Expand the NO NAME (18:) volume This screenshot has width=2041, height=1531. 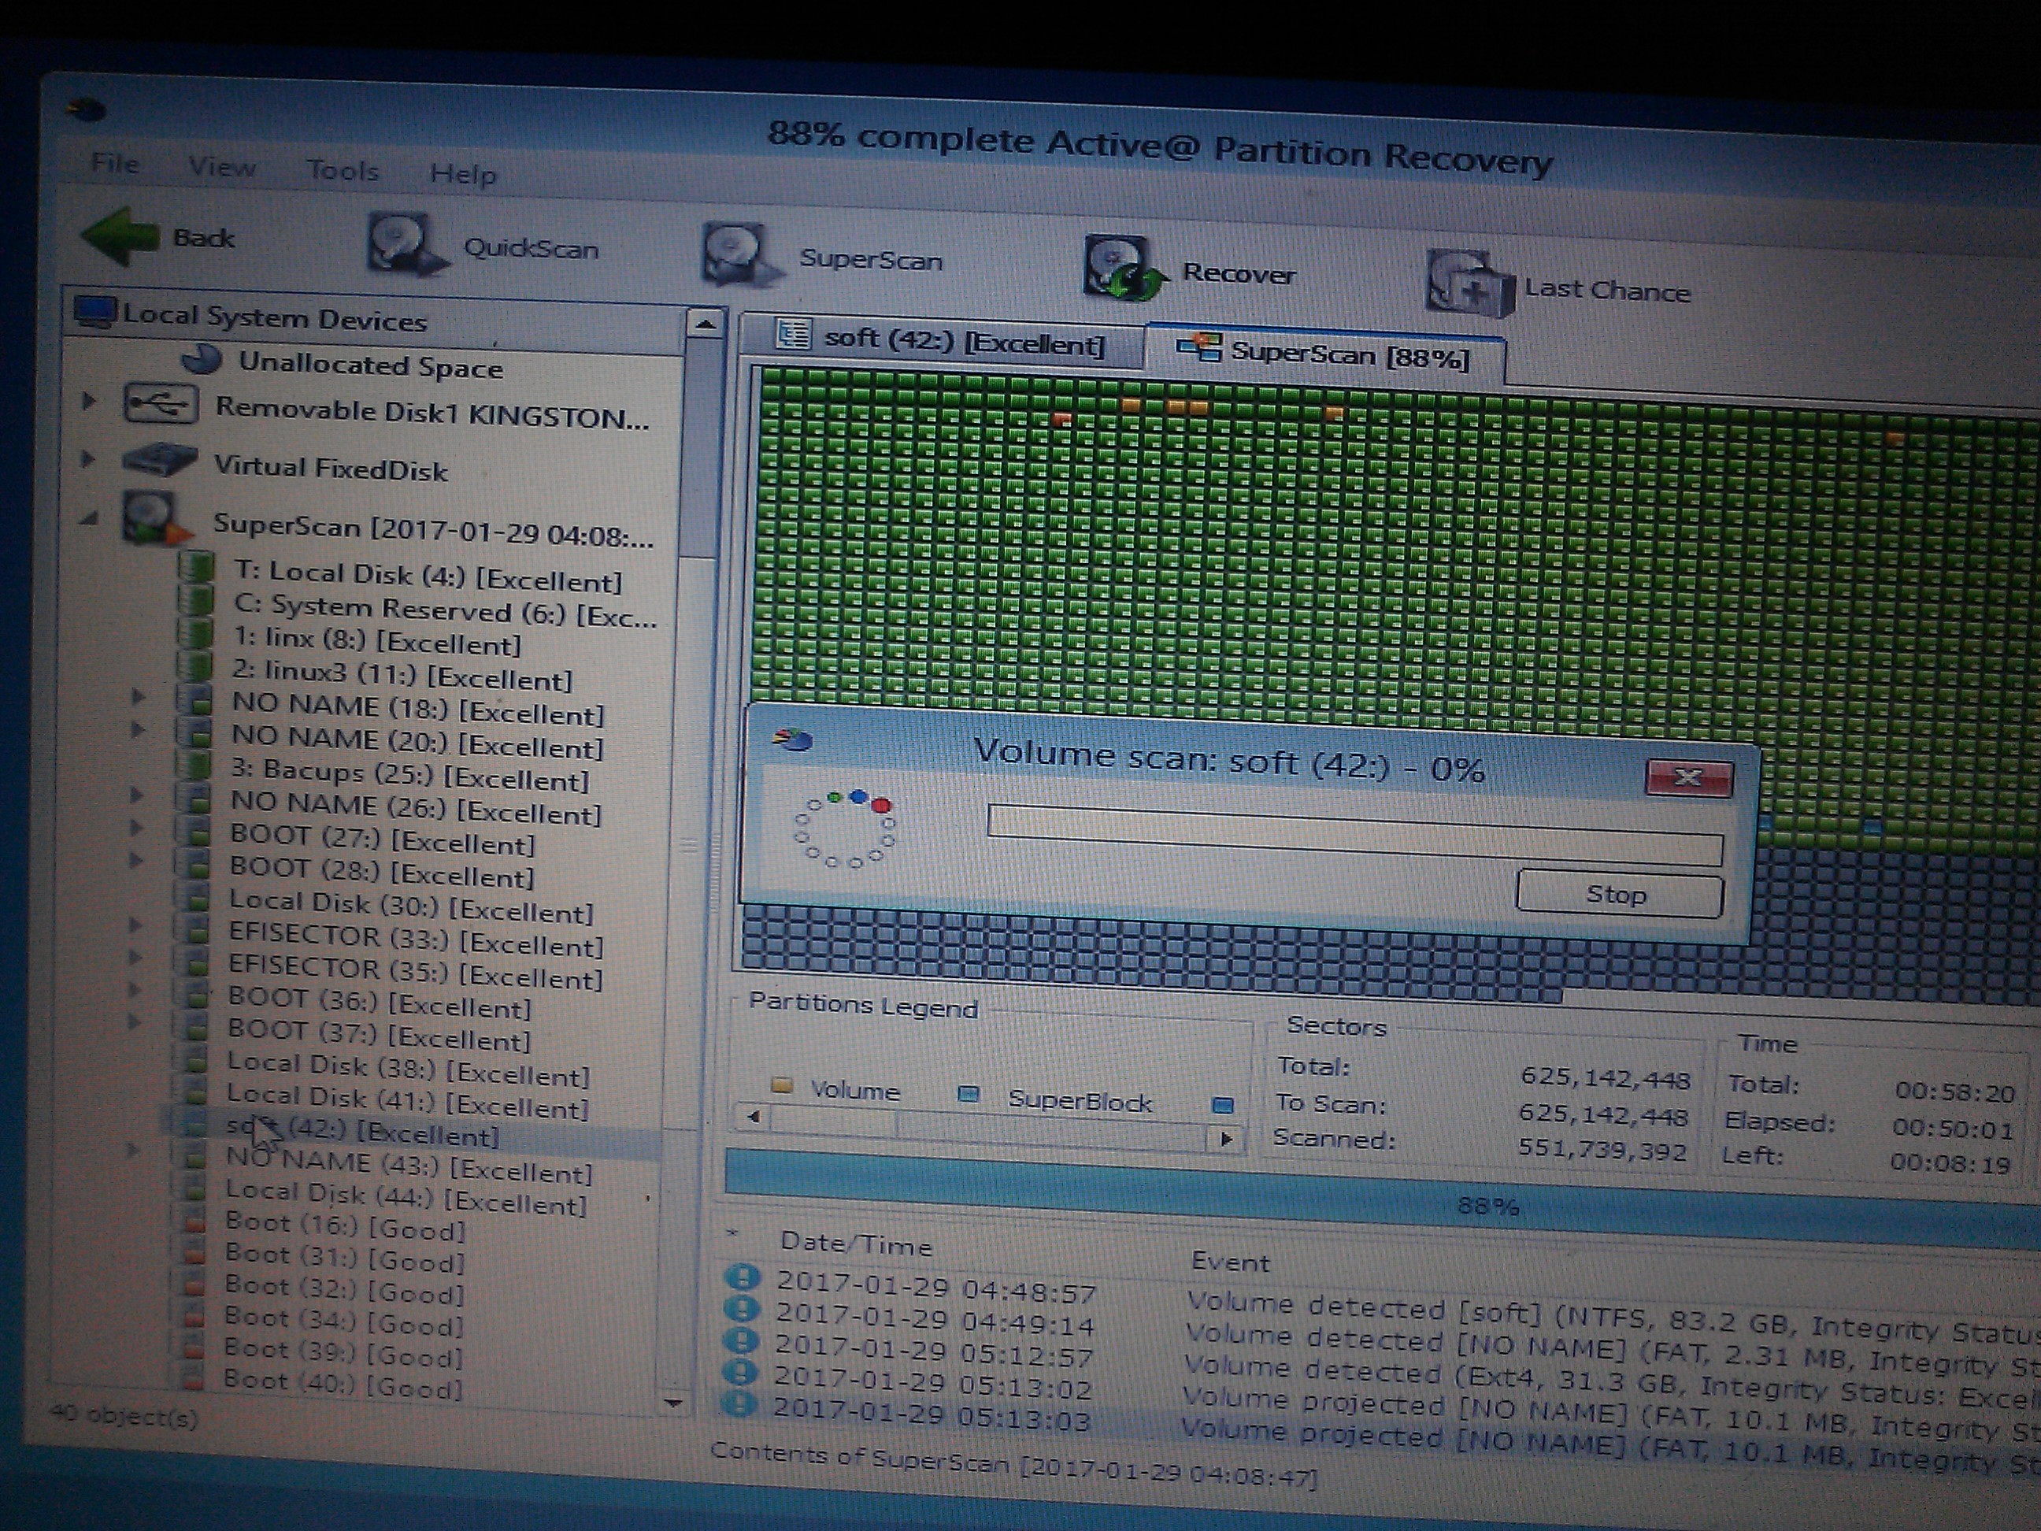point(138,696)
